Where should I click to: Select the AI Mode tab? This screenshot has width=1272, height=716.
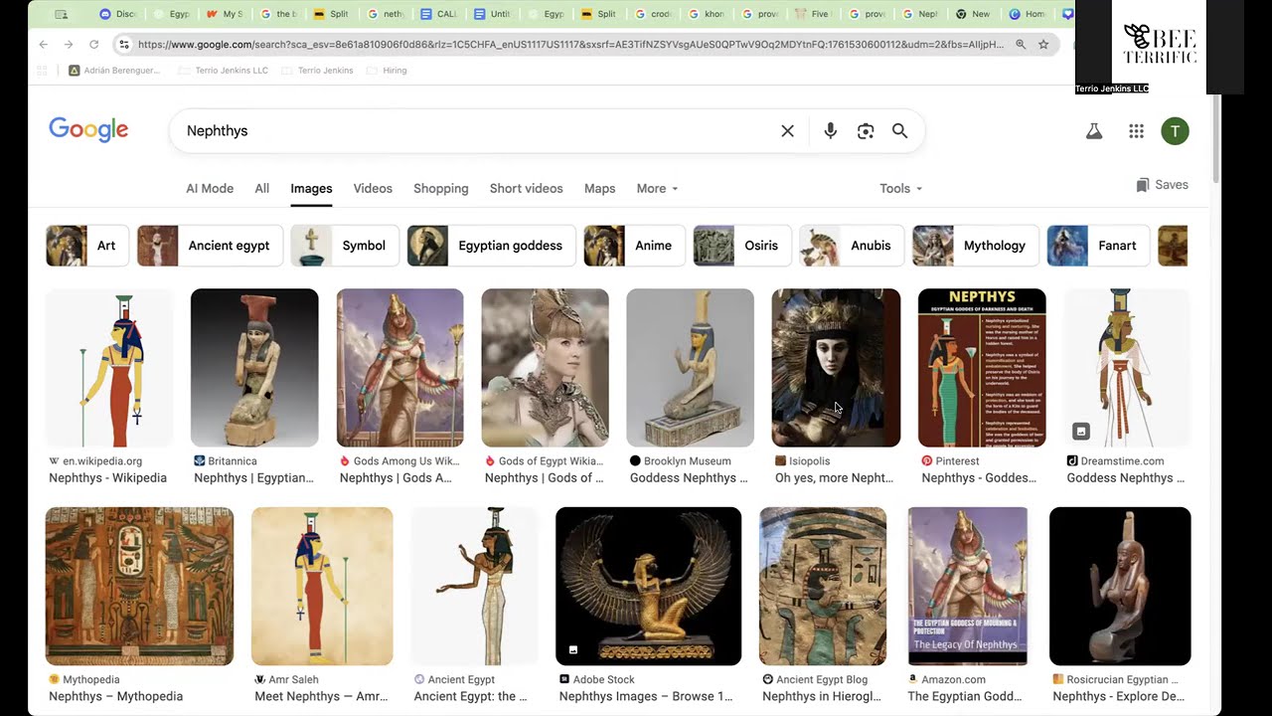(x=210, y=189)
